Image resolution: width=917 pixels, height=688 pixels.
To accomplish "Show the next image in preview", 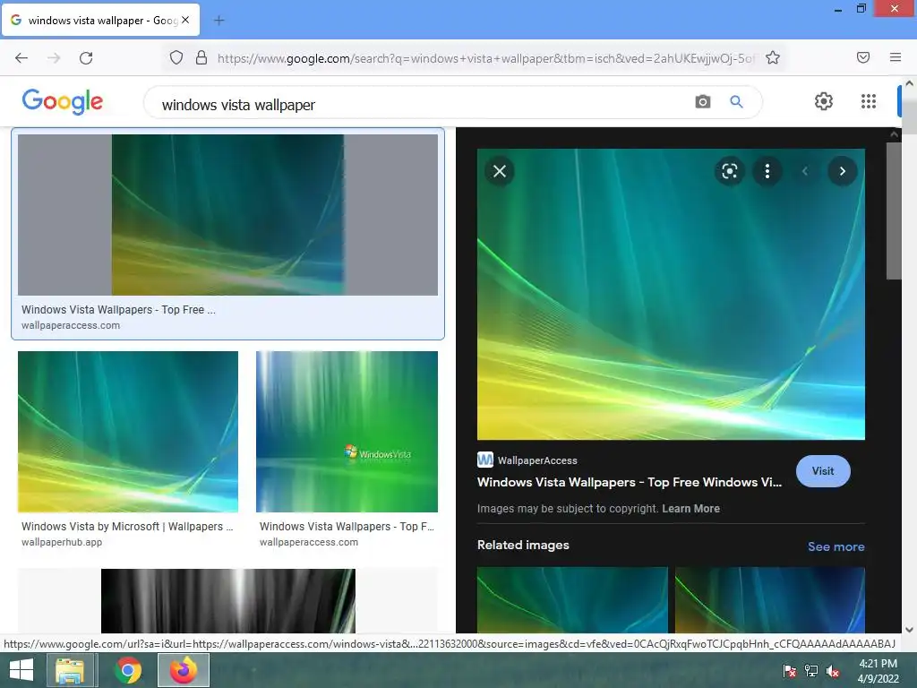I will (x=843, y=171).
